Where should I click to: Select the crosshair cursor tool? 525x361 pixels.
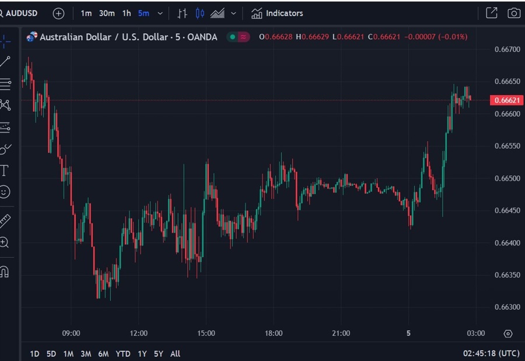click(5, 42)
